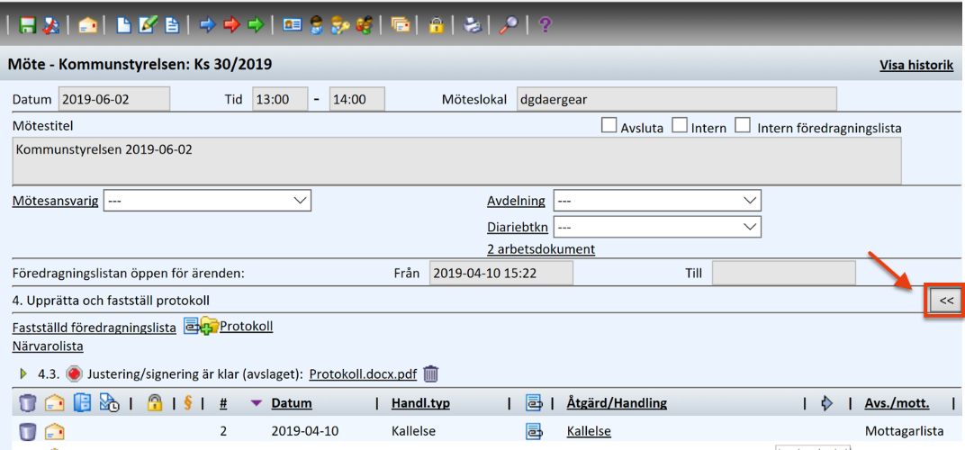Click the padlock icon in top toolbar
This screenshot has height=450, width=965.
[x=437, y=25]
